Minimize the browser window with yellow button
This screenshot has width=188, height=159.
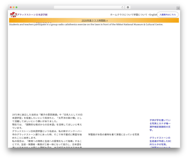point(14,7)
